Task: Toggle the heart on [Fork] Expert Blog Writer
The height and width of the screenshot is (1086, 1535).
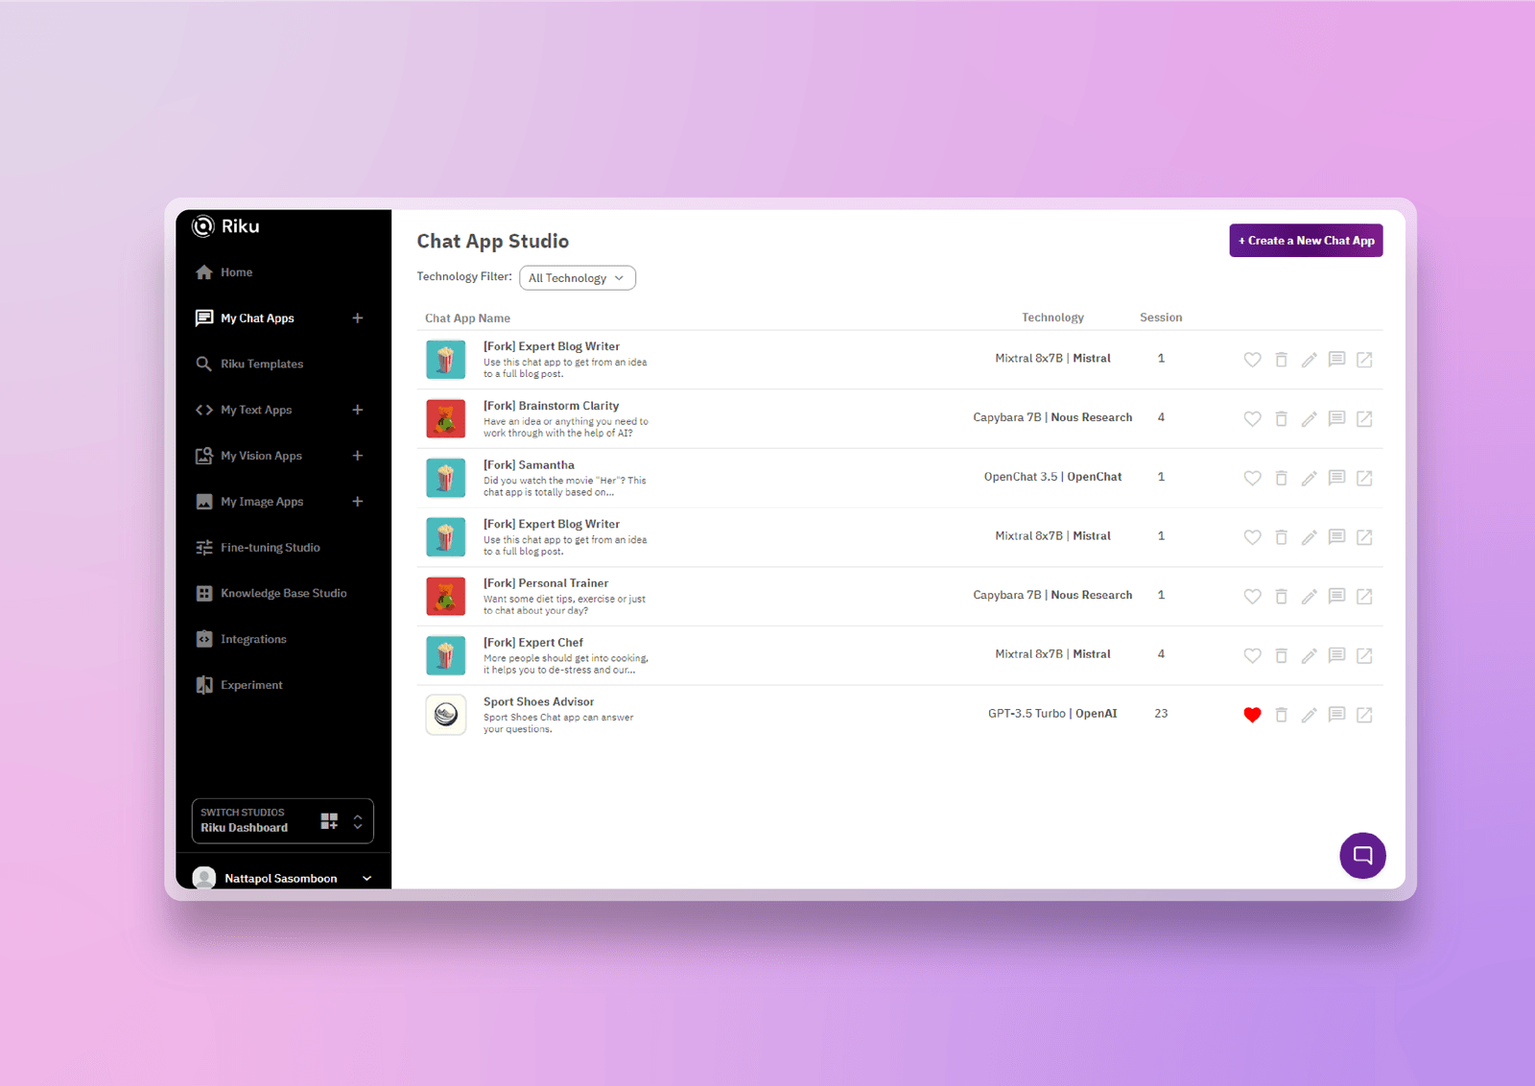Action: click(x=1252, y=360)
